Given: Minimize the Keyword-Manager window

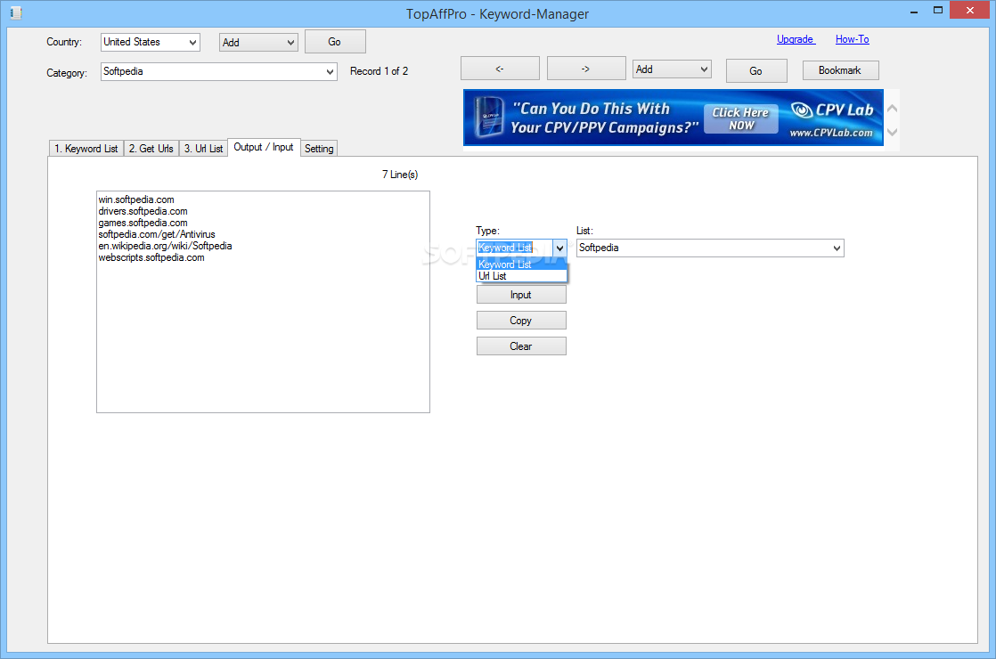Looking at the screenshot, I should [x=914, y=12].
